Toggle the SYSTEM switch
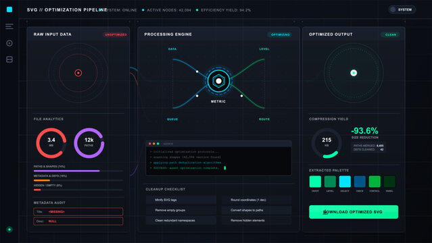The width and height of the screenshot is (432, 243). (x=402, y=9)
